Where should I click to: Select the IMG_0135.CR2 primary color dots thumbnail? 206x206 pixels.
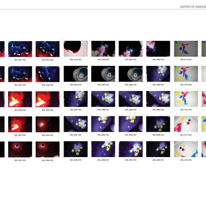click(x=186, y=149)
